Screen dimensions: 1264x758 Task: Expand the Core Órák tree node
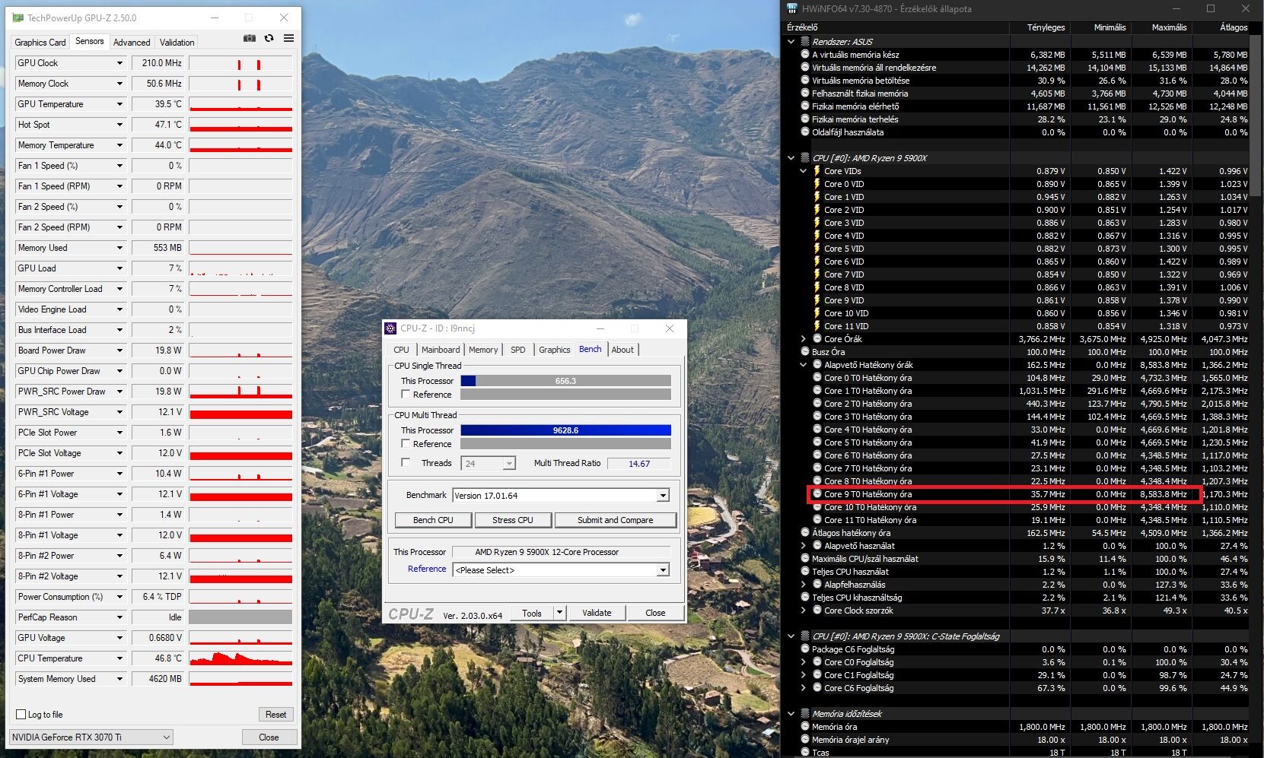pyautogui.click(x=804, y=339)
